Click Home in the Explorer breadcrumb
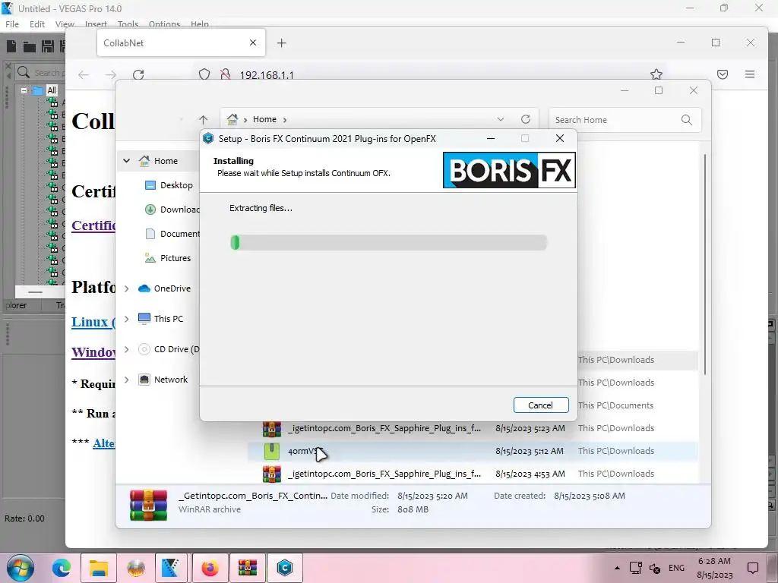778x583 pixels. coord(264,119)
